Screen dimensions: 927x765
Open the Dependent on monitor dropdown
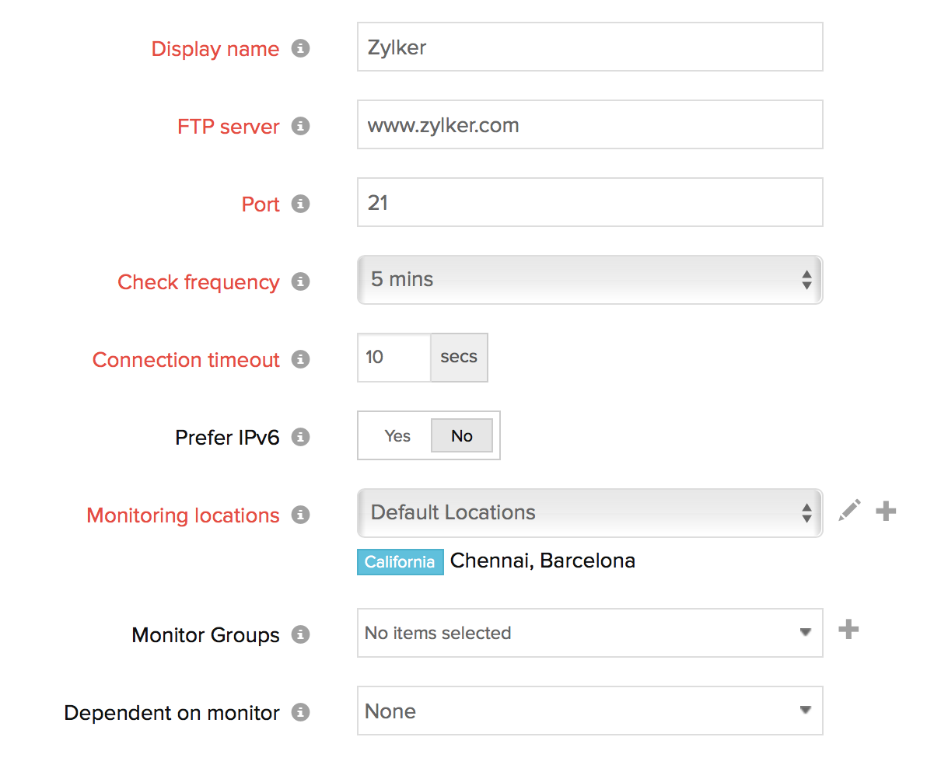coord(589,711)
